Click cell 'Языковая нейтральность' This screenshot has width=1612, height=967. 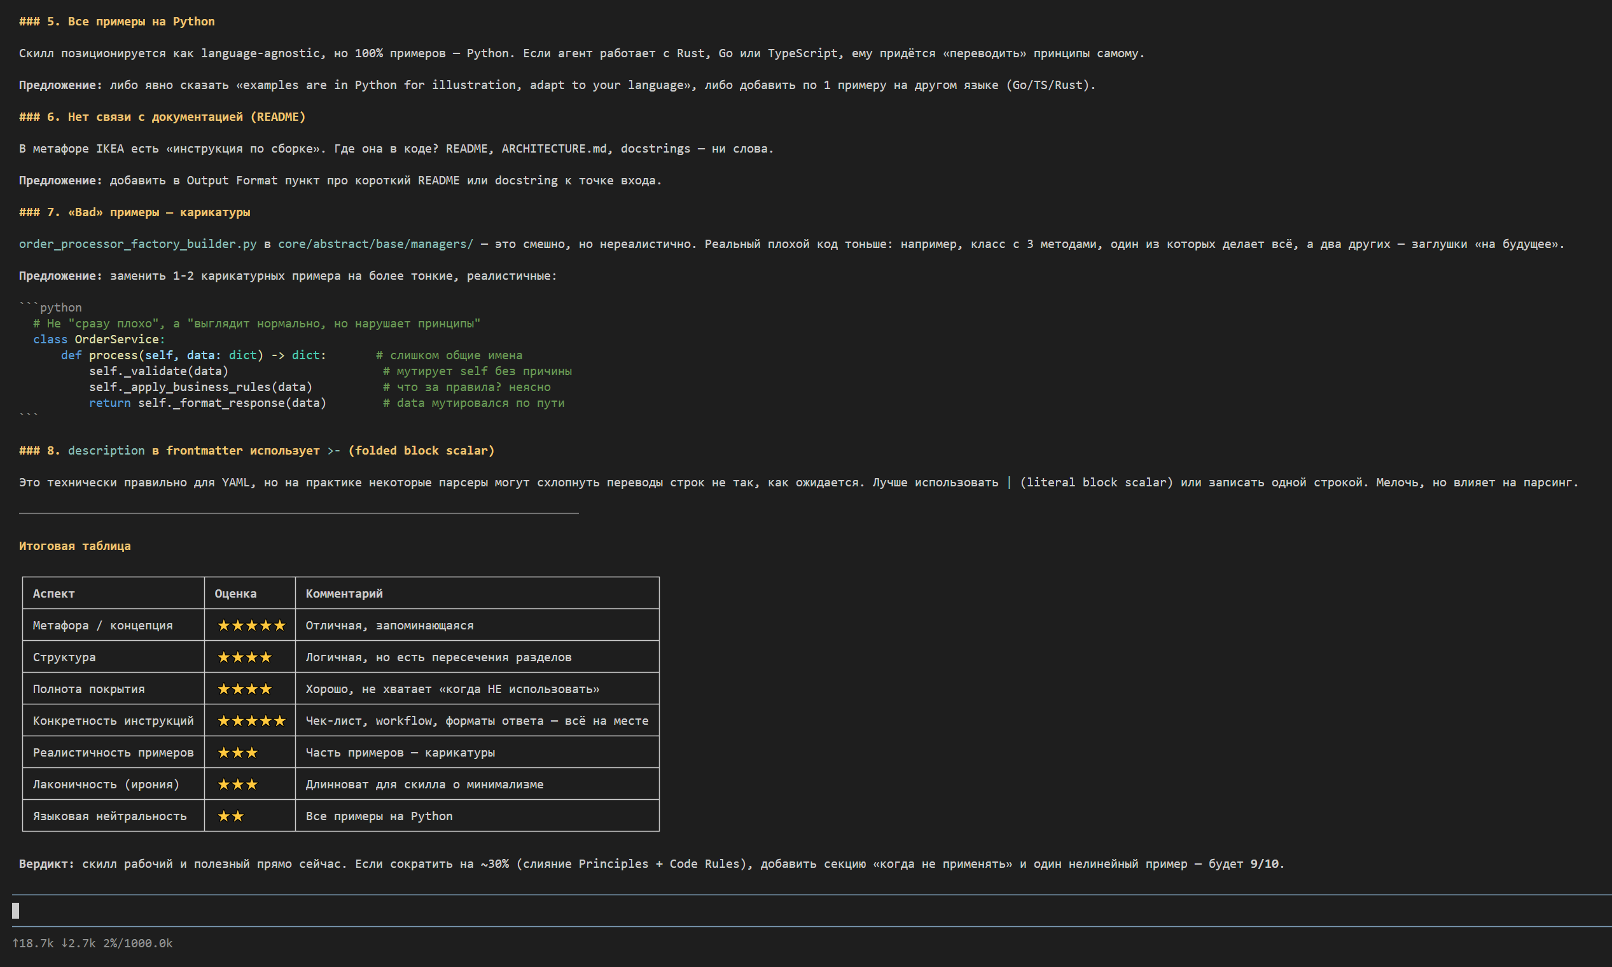point(109,816)
